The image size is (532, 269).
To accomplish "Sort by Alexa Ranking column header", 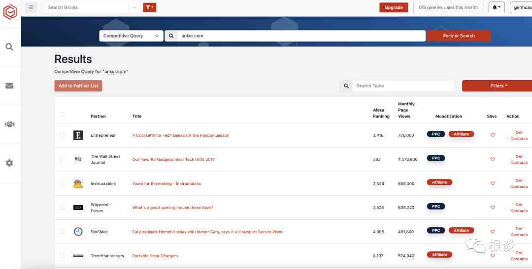I will click(x=381, y=113).
